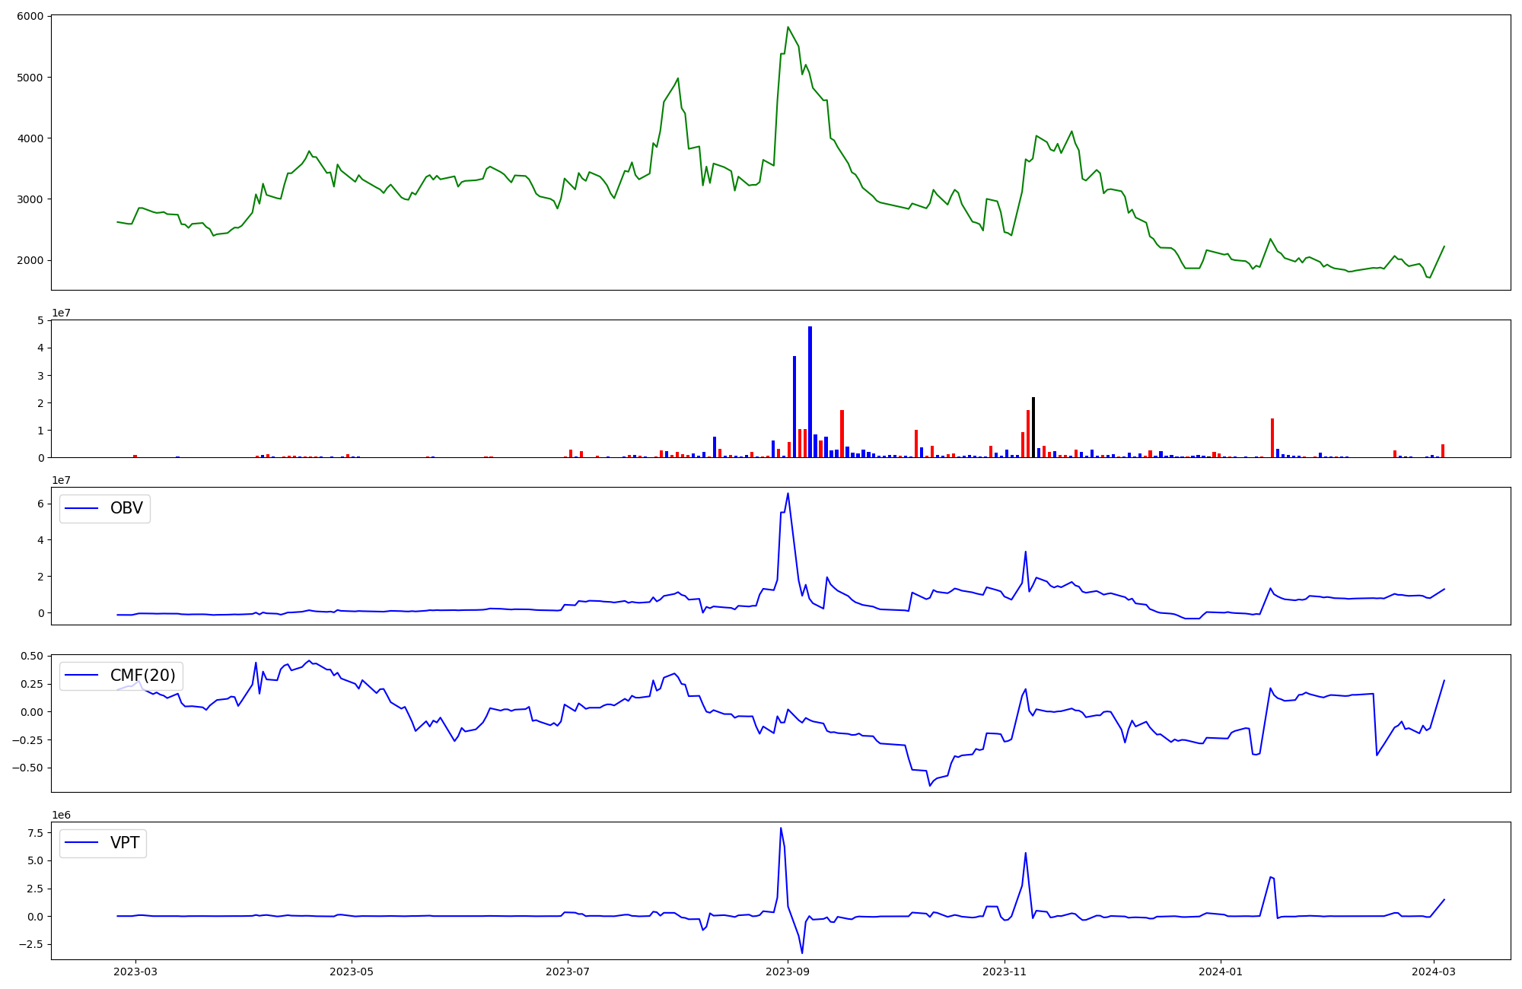Select the 2023-11 x-axis date label
The width and height of the screenshot is (1522, 989).
click(x=1005, y=972)
